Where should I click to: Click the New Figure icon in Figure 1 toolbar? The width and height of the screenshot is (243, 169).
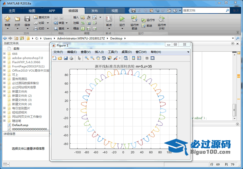click(54, 58)
